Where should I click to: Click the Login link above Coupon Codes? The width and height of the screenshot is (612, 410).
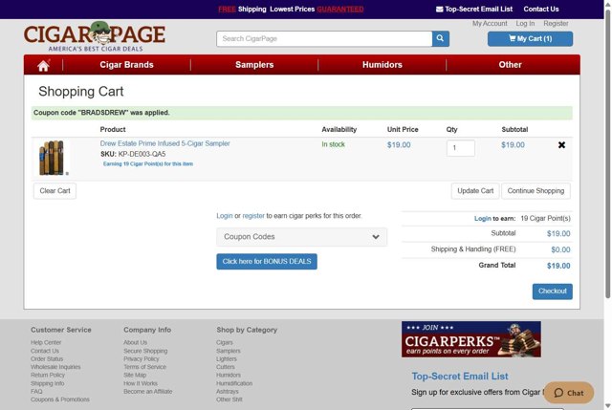click(x=225, y=216)
